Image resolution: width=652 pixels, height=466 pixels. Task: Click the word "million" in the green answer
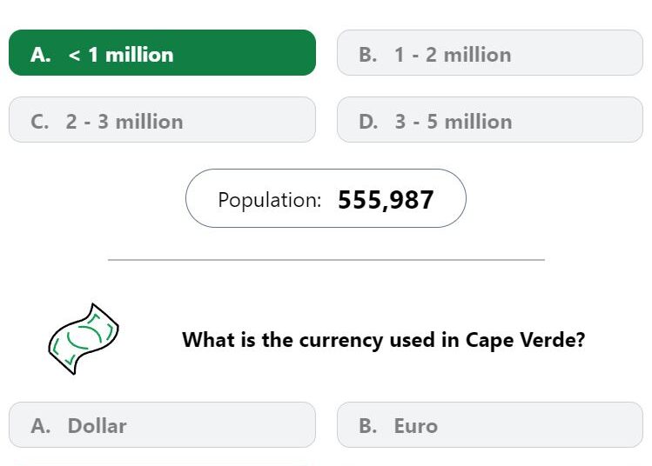pos(139,54)
